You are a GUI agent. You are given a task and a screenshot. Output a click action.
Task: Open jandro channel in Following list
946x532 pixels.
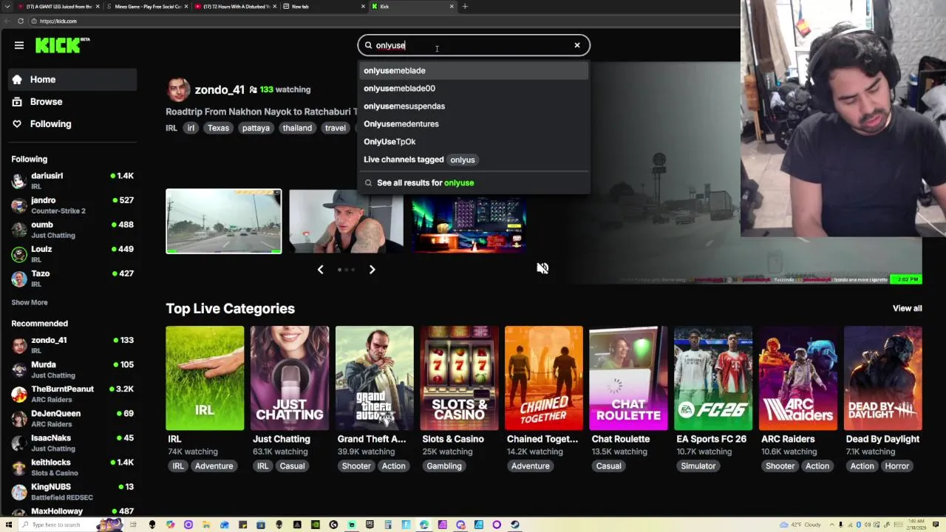pos(72,205)
